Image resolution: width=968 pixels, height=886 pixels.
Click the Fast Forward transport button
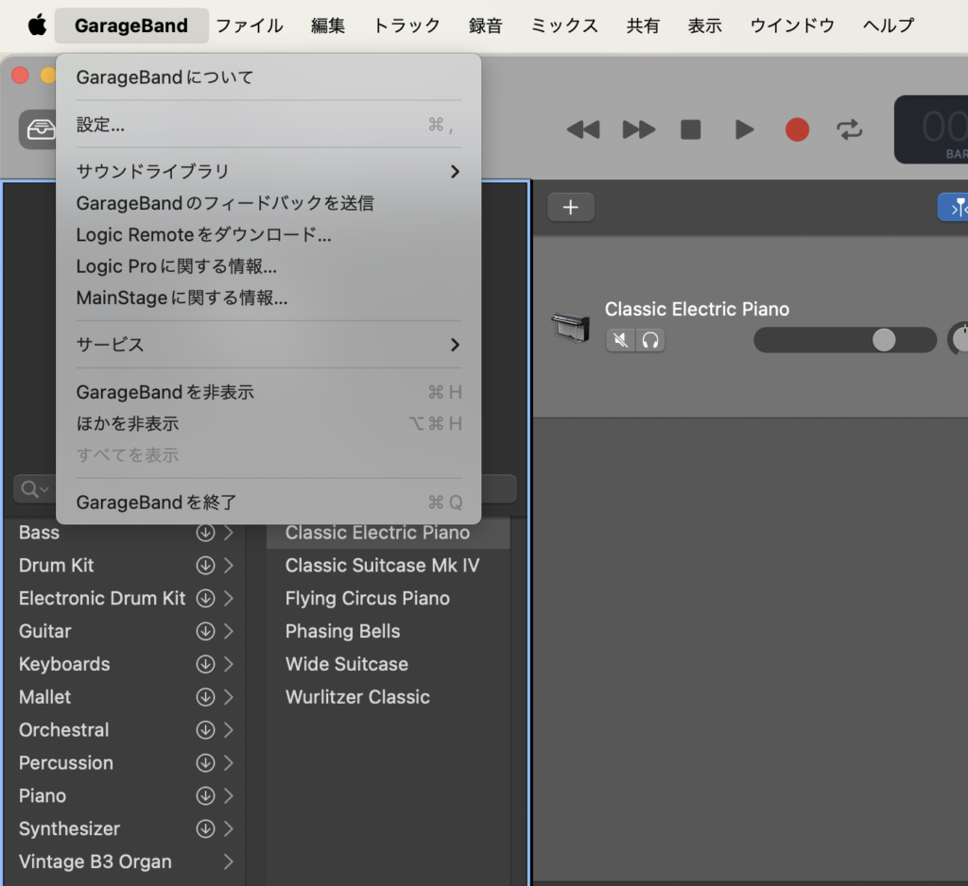[x=639, y=130]
